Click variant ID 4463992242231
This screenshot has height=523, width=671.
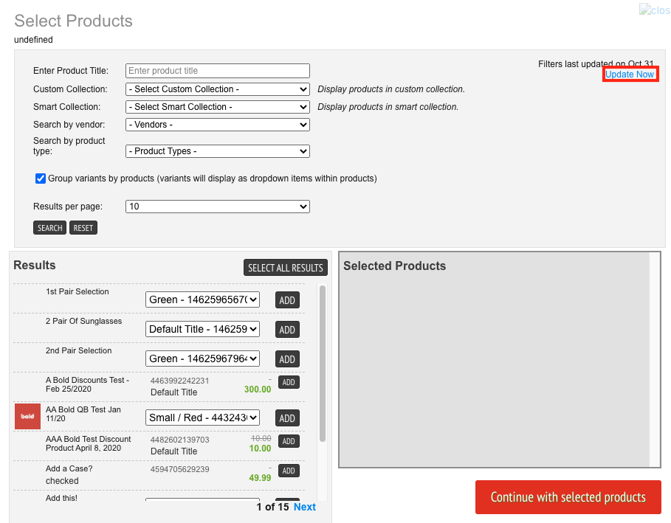click(179, 381)
